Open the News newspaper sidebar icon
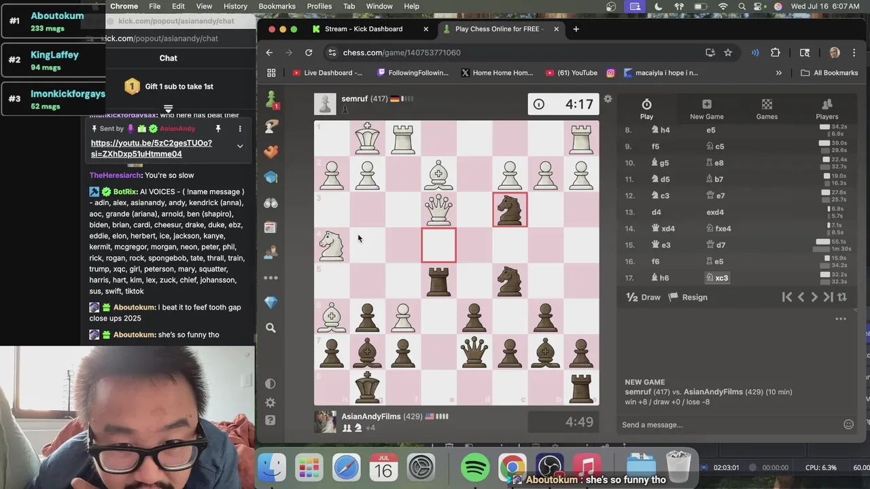The height and width of the screenshot is (489, 870). pyautogui.click(x=271, y=228)
